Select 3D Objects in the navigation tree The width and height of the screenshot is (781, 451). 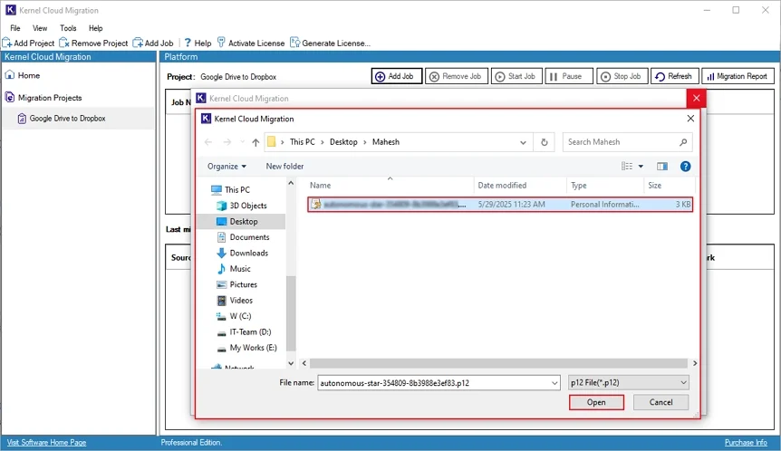pyautogui.click(x=242, y=206)
